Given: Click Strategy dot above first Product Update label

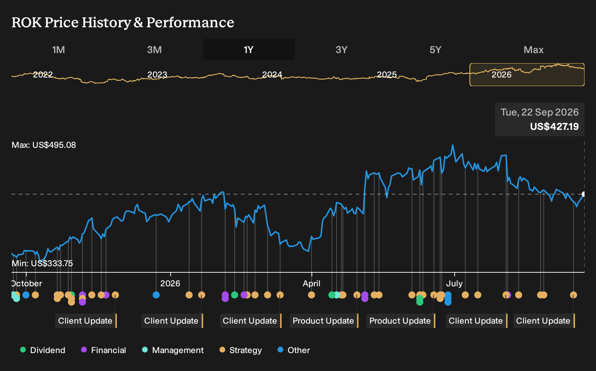Looking at the screenshot, I should (357, 295).
